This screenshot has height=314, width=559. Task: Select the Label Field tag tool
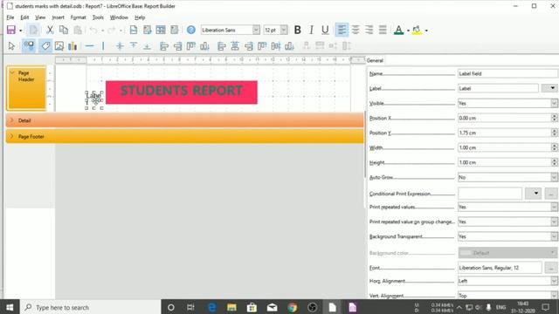click(45, 46)
